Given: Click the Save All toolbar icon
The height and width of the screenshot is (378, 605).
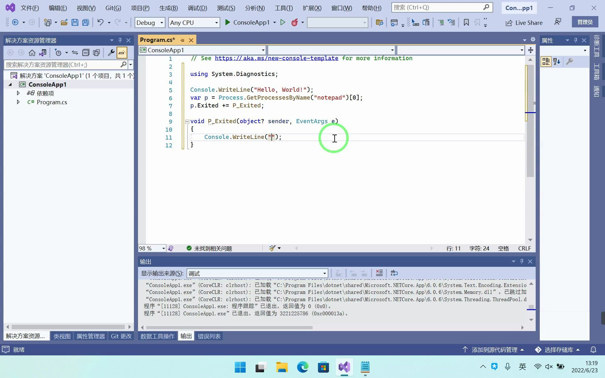Looking at the screenshot, I should click(x=85, y=22).
